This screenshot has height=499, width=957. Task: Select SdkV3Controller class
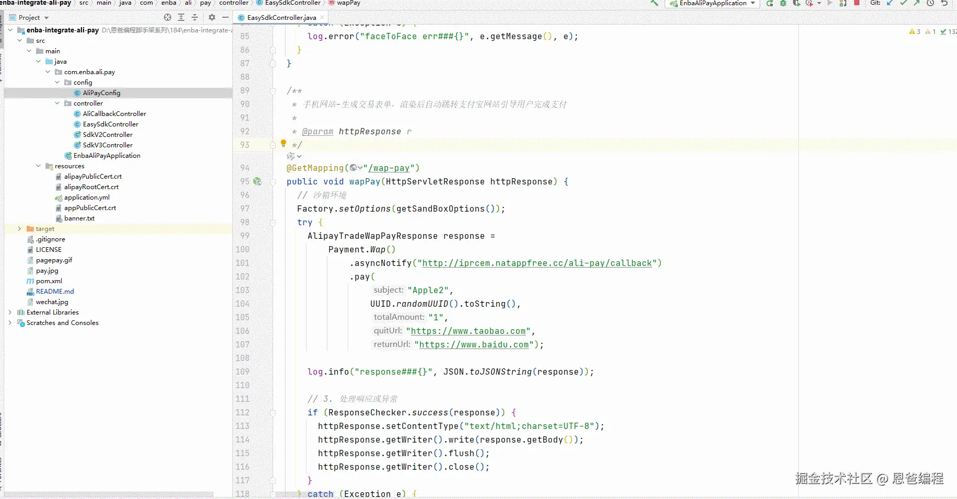pos(108,145)
